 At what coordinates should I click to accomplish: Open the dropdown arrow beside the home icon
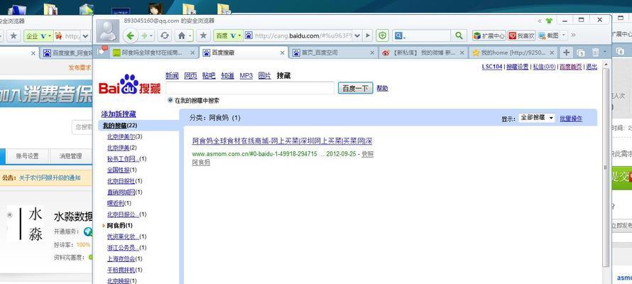tap(190, 35)
